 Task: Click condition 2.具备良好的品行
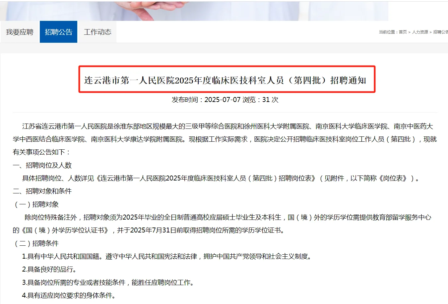49,269
